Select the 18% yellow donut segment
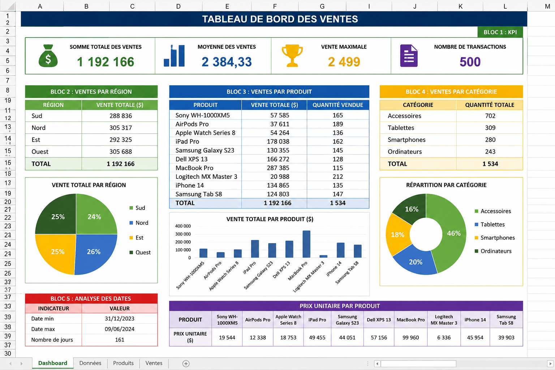This screenshot has width=555, height=370. coord(397,235)
